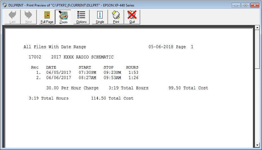Click the 'Rec' column header
The height and width of the screenshot is (150, 262).
click(35, 67)
